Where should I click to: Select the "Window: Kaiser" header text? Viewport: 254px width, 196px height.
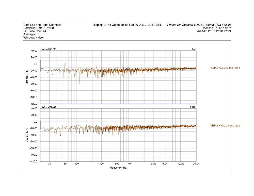coord(34,38)
